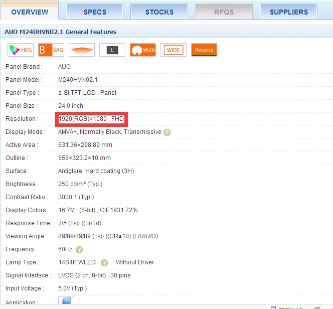333x309 pixels.
Task: Click active area value 531.36×298.89 mm
Action: (85, 145)
